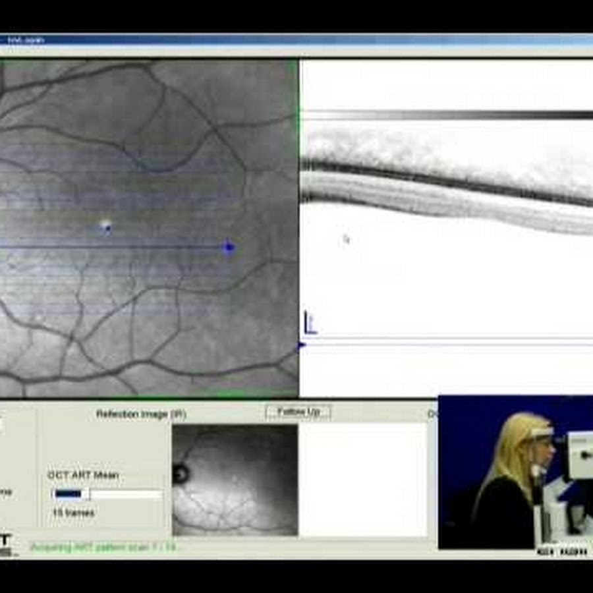
Task: Click the blue scan-line arrow marker on fundus
Action: (229, 247)
